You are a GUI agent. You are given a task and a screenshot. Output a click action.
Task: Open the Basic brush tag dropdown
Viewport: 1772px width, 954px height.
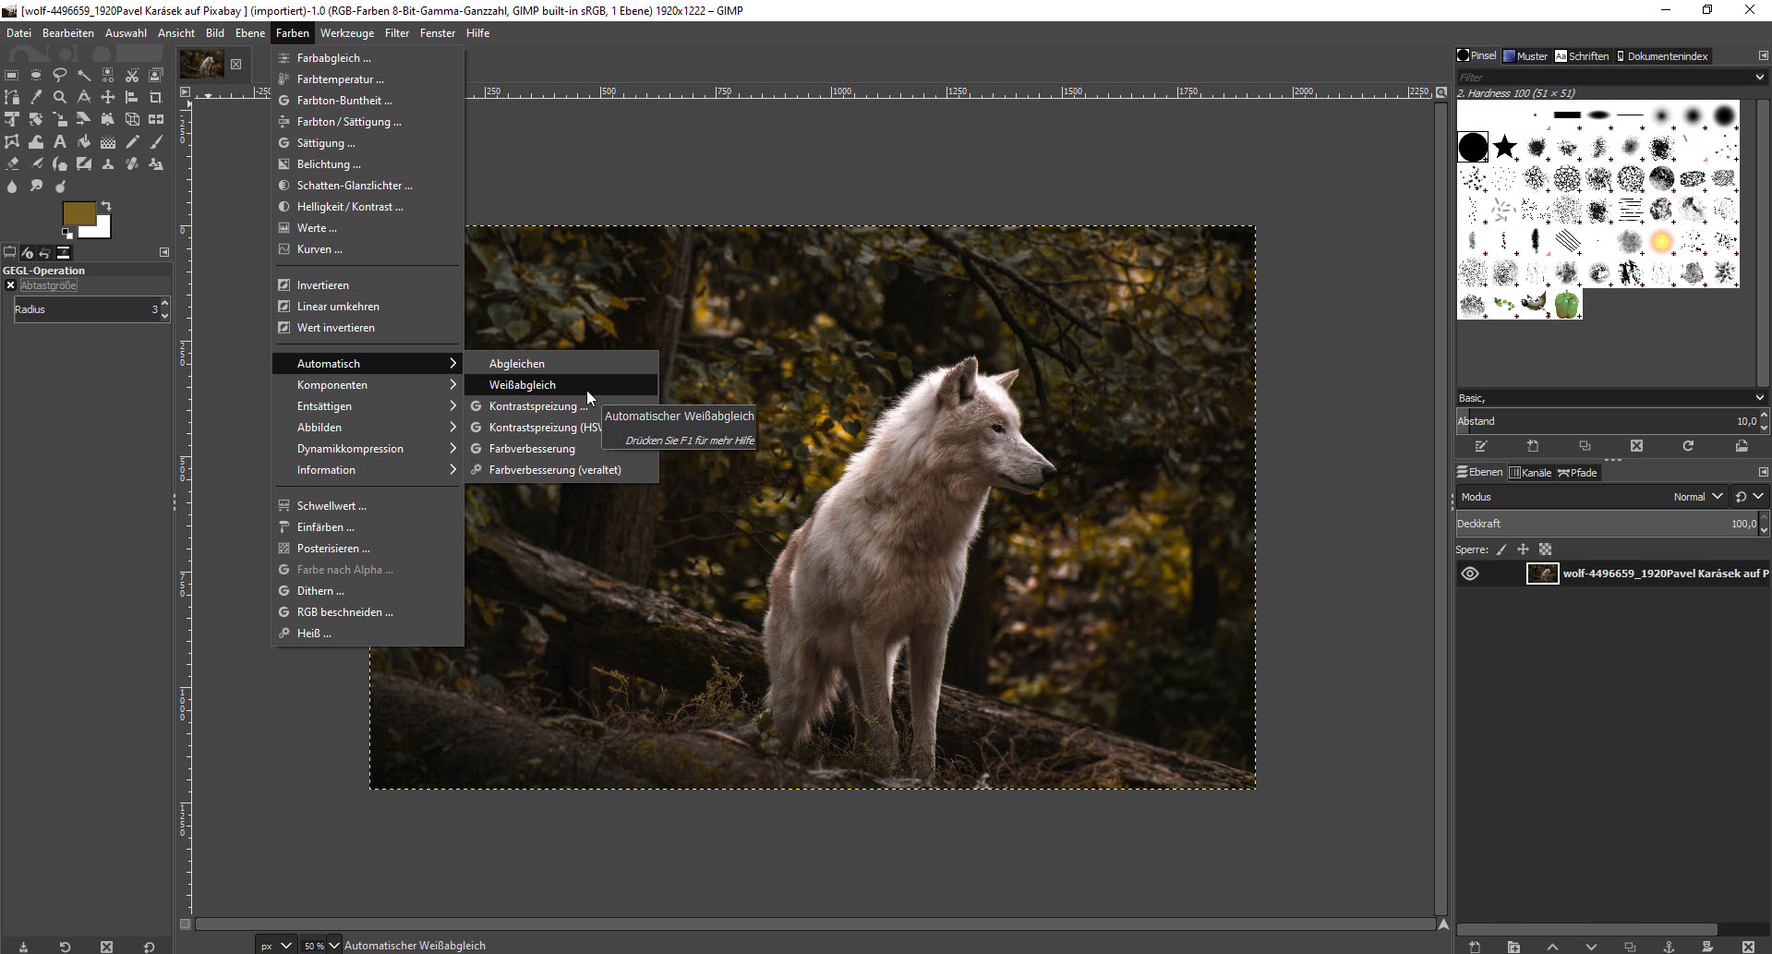(x=1611, y=398)
